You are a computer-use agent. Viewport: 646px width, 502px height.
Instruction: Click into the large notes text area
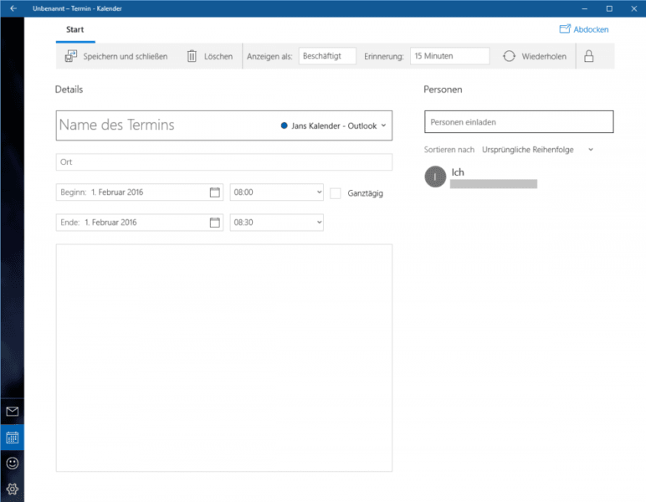coord(224,358)
